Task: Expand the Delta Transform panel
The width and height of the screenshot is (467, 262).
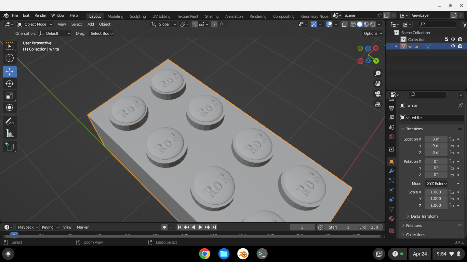Action: coord(424,216)
